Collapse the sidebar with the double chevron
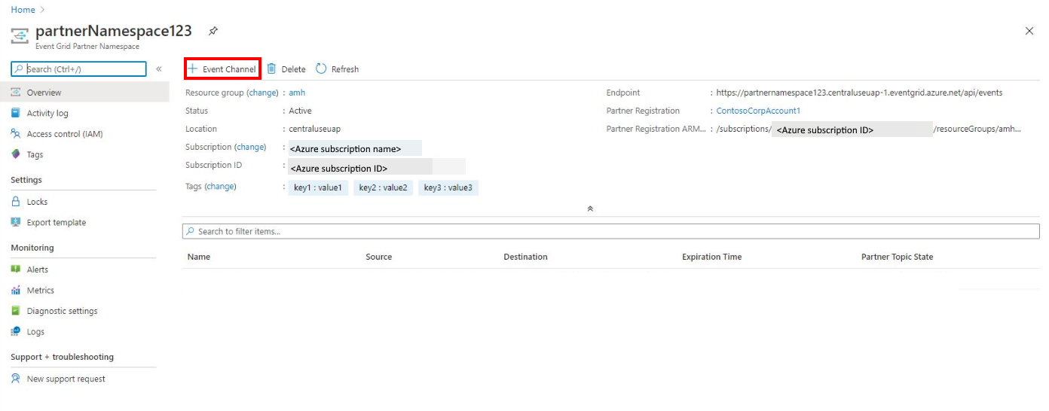The image size is (1049, 411). pos(159,69)
